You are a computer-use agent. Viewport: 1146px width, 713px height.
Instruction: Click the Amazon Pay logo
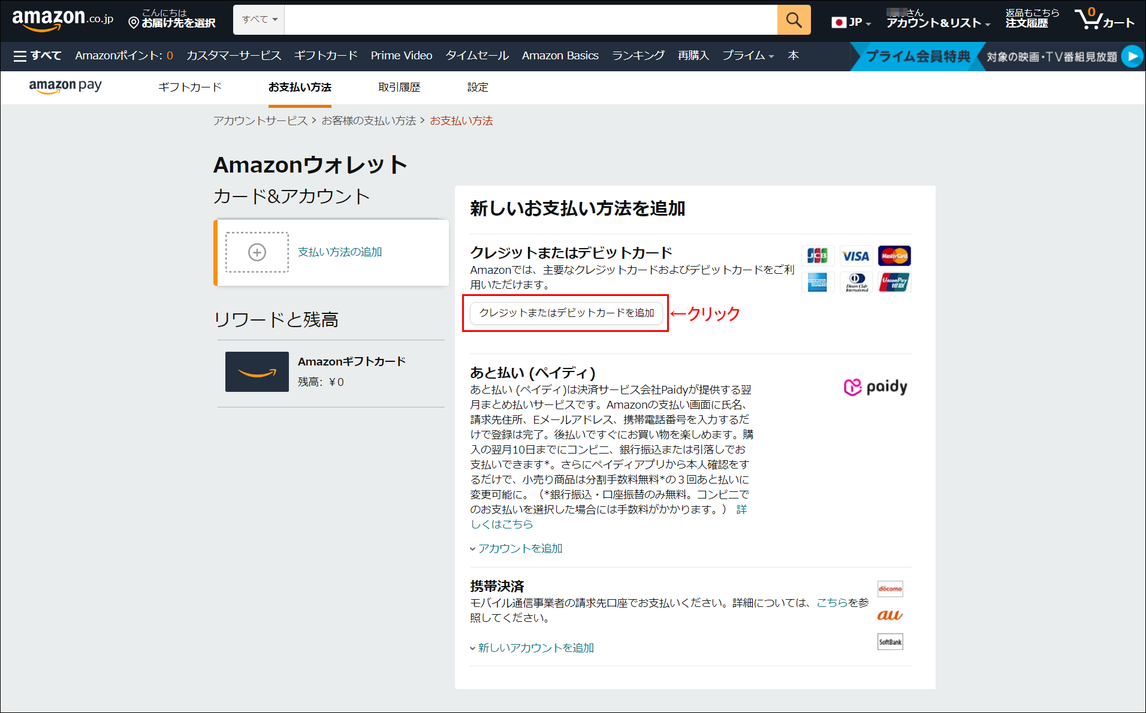coord(65,86)
